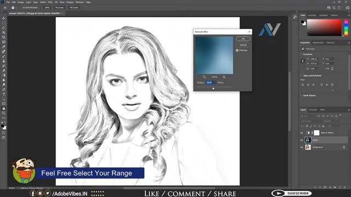Select the Frame tool
351x197 pixels.
(x=4, y=42)
